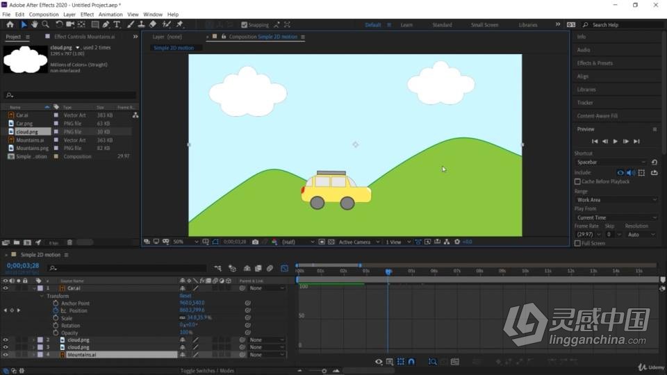Screen dimensions: 667x375
Task: Select the Rotation tool
Action: 59,25
